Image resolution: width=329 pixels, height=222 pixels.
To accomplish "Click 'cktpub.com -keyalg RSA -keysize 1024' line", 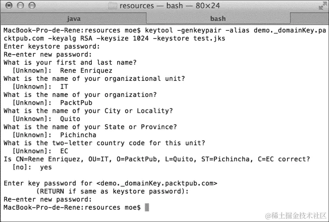I will coord(114,39).
